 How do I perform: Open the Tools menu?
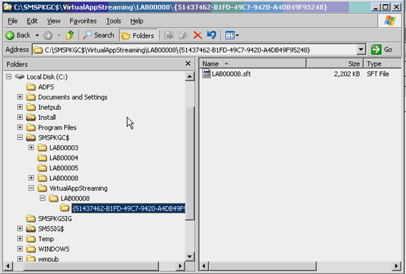[x=114, y=21]
